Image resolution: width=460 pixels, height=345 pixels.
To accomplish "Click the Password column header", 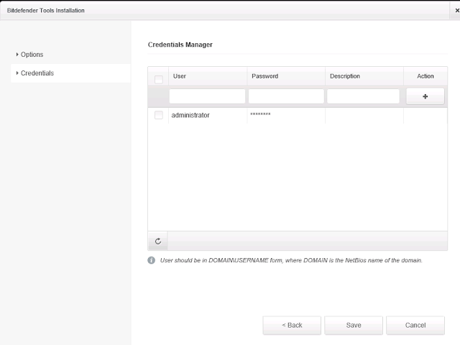I will (x=264, y=76).
